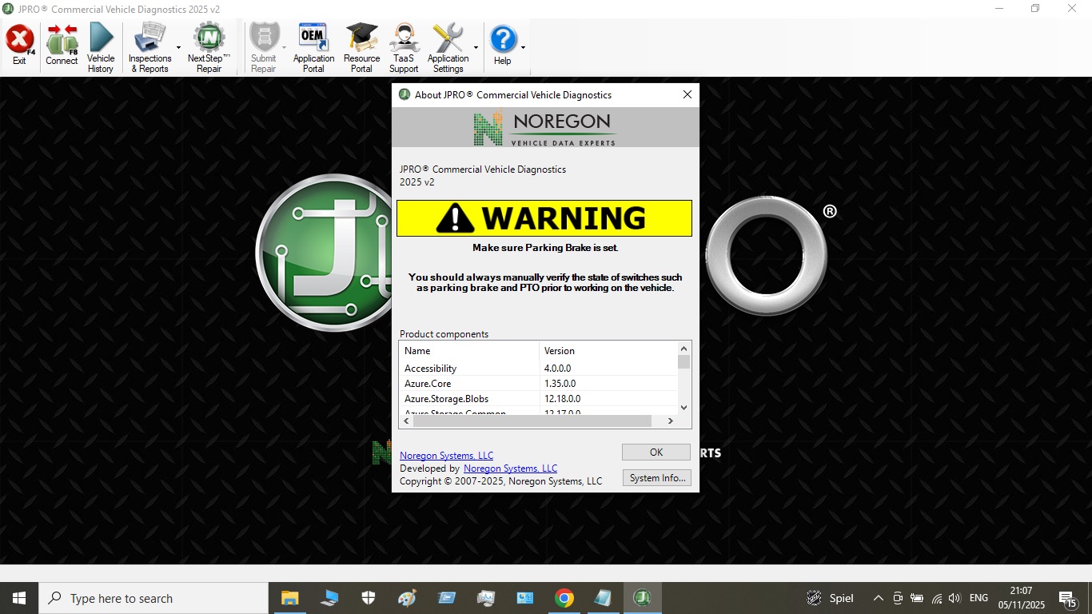The height and width of the screenshot is (614, 1092).
Task: Click the components list down scroll arrow
Action: tap(683, 407)
